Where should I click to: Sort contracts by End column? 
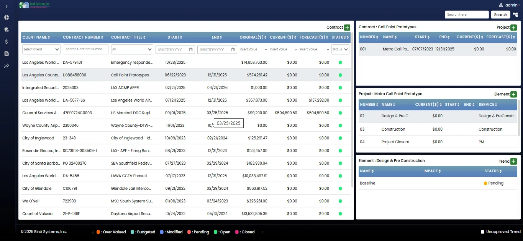217,37
